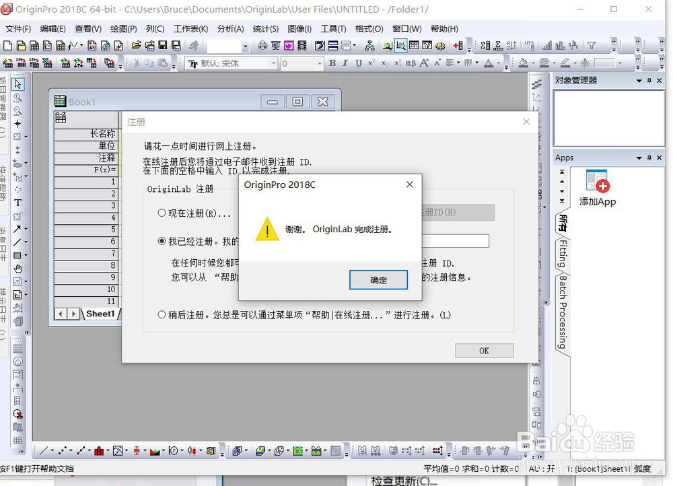Select the 稍后注册 radio button
673x486 pixels.
162,315
